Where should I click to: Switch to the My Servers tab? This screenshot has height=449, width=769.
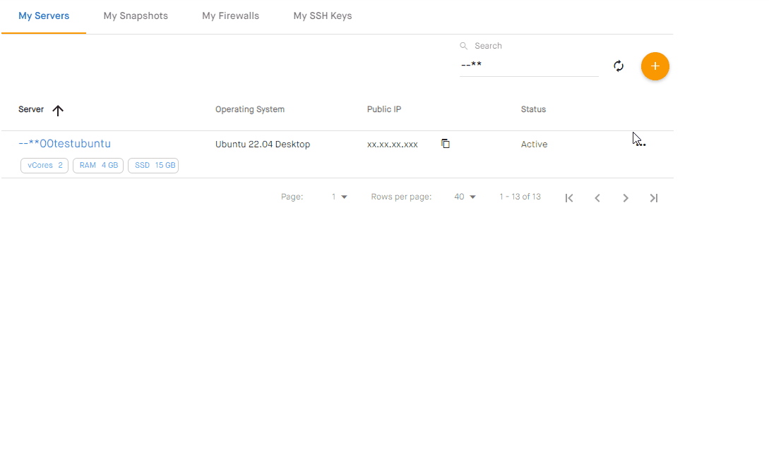44,16
